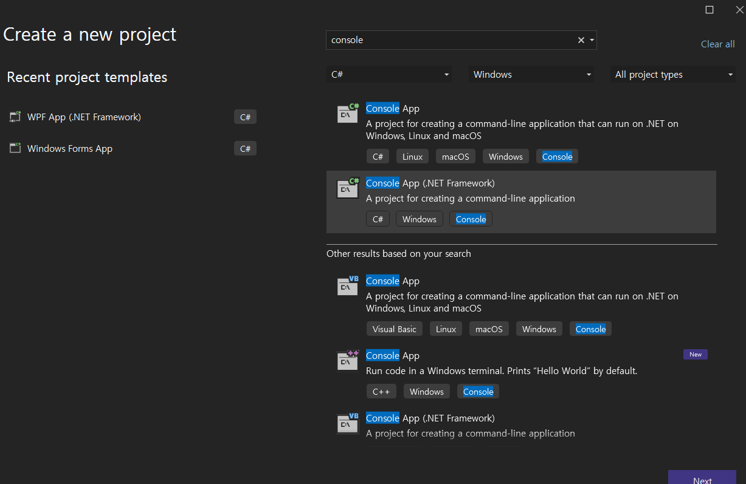The height and width of the screenshot is (484, 746).
Task: Click the WPF App (.NET Framework) icon
Action: point(15,117)
